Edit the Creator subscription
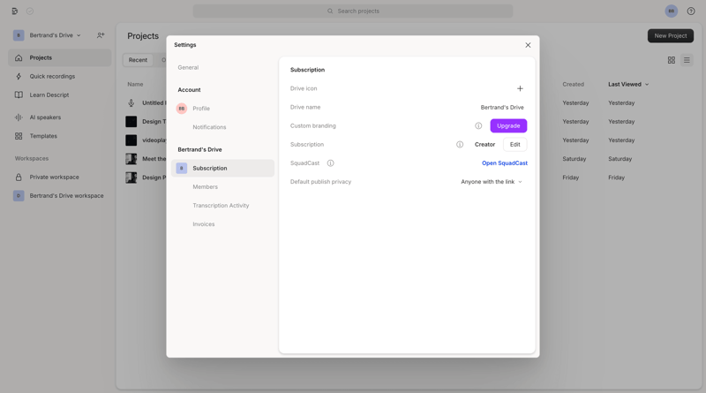 [x=514, y=145]
